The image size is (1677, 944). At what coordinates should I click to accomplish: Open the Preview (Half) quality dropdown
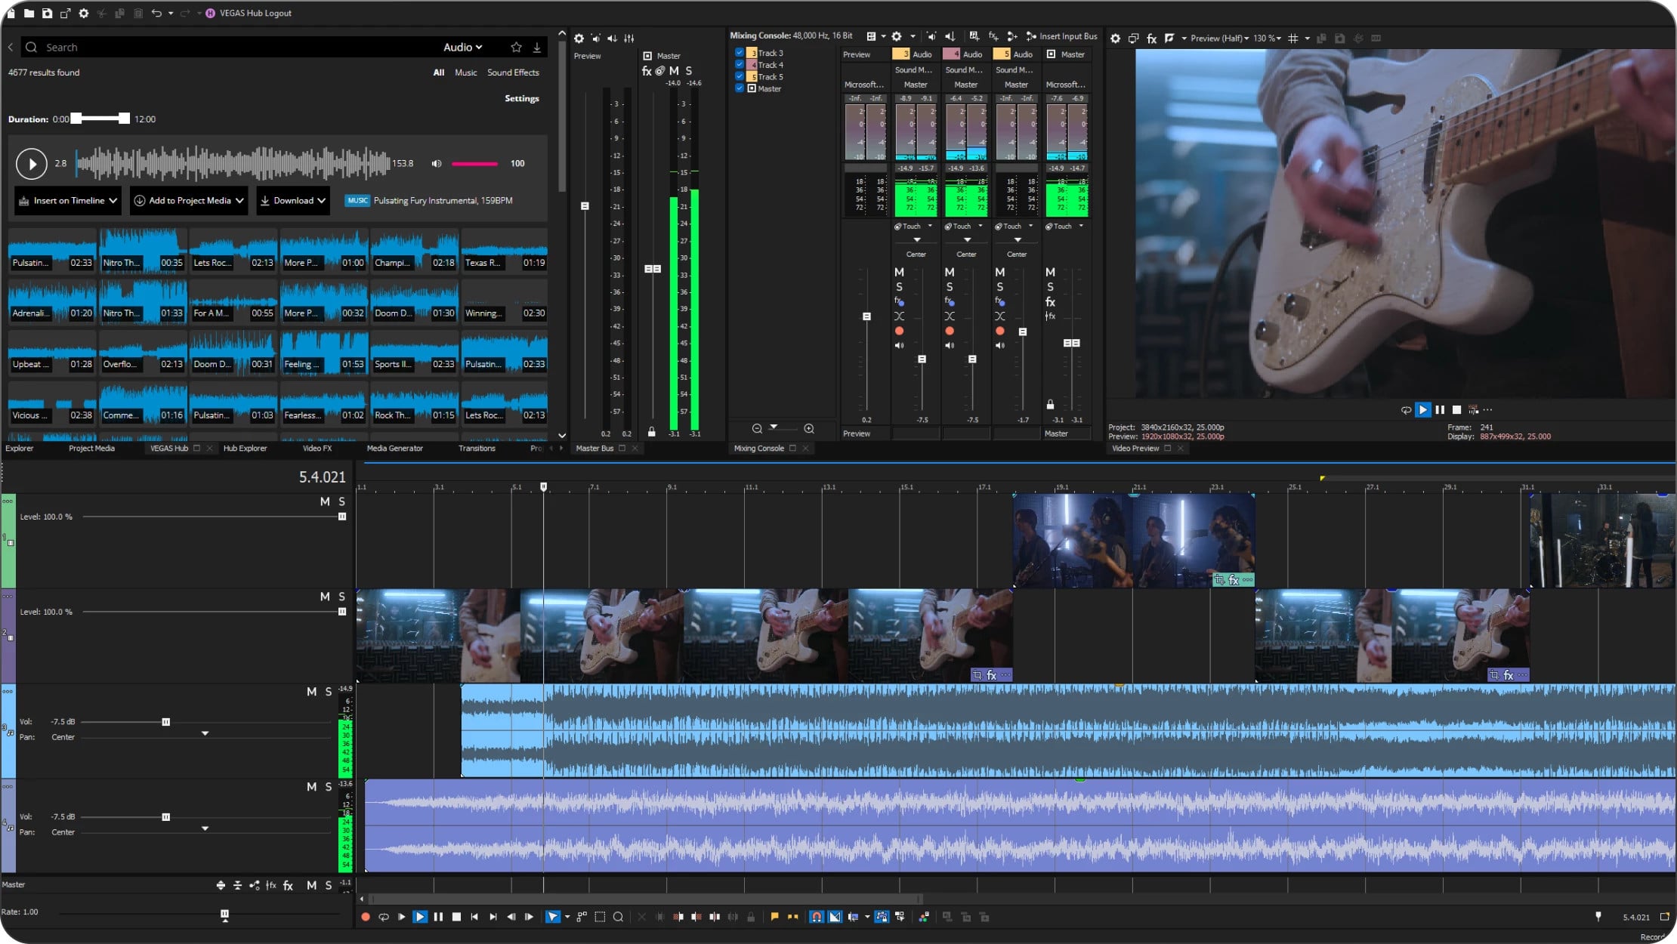click(1219, 38)
